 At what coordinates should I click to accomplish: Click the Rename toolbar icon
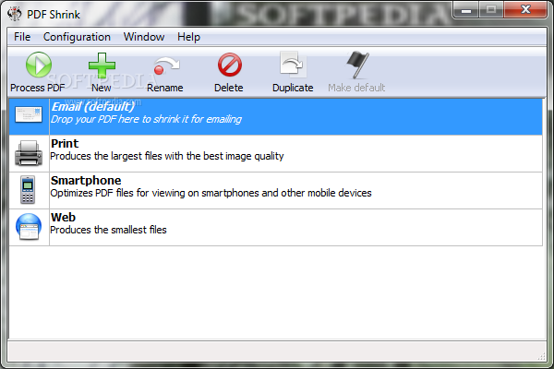(166, 66)
